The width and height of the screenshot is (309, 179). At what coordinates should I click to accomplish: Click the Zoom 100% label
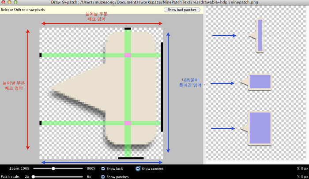[19, 168]
